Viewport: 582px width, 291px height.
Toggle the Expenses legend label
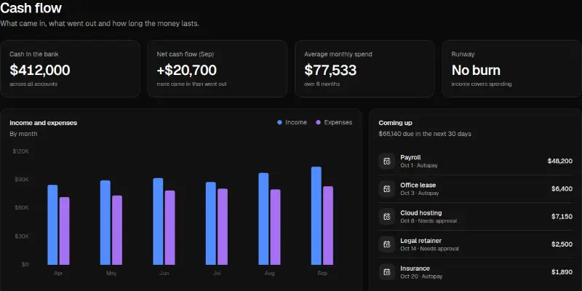tap(338, 122)
